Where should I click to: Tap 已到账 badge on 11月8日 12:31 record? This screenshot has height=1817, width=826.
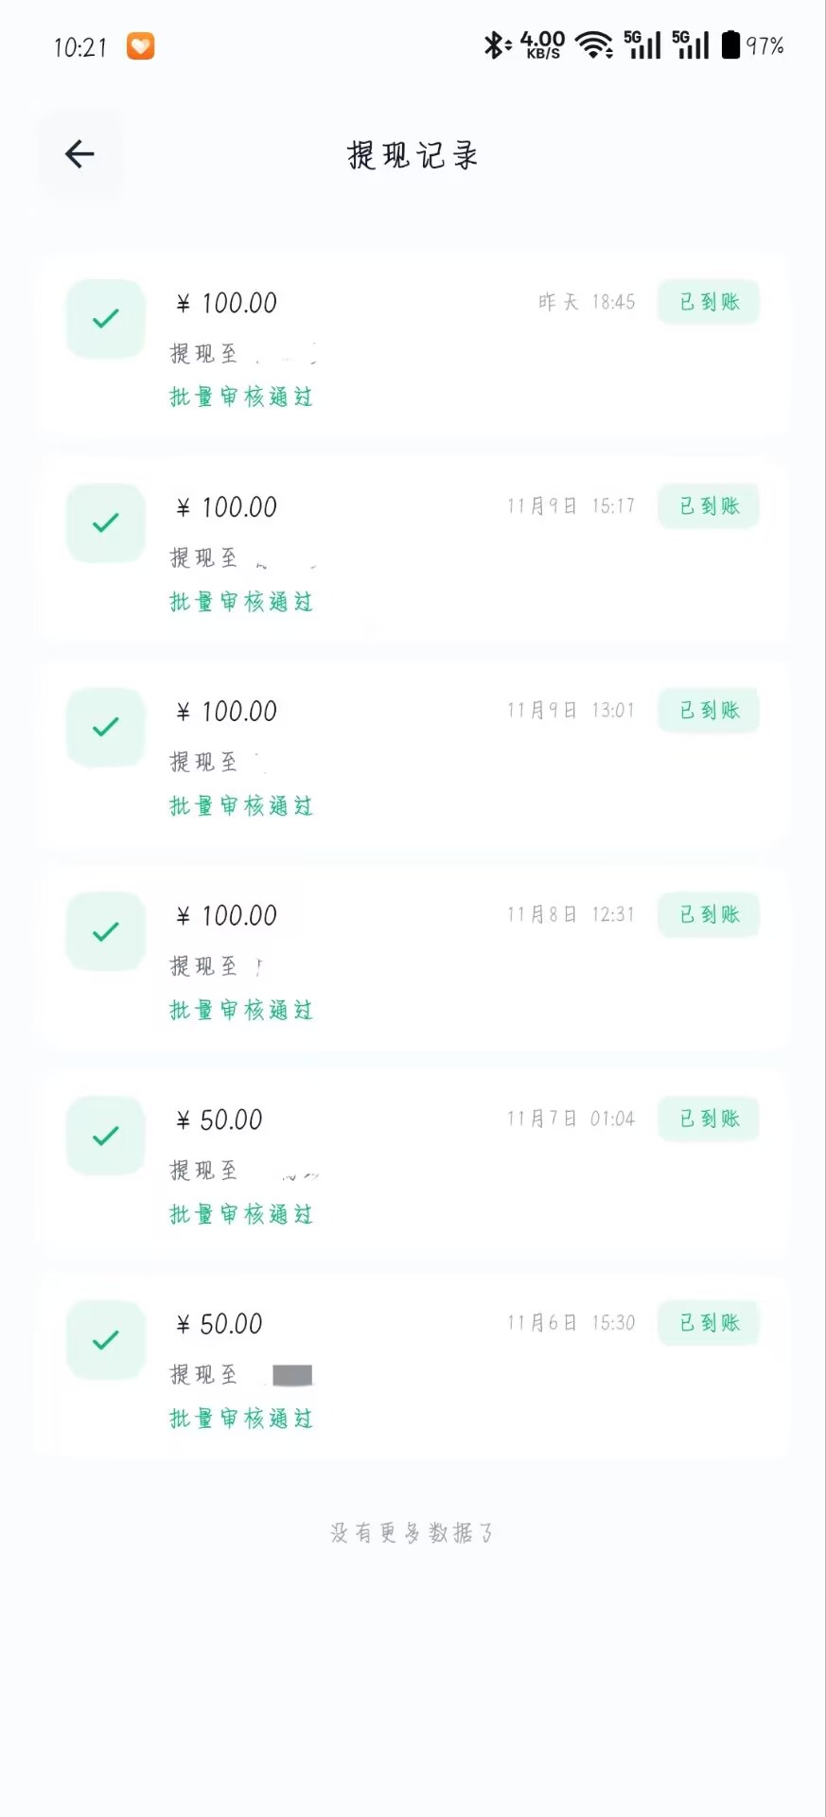point(709,915)
